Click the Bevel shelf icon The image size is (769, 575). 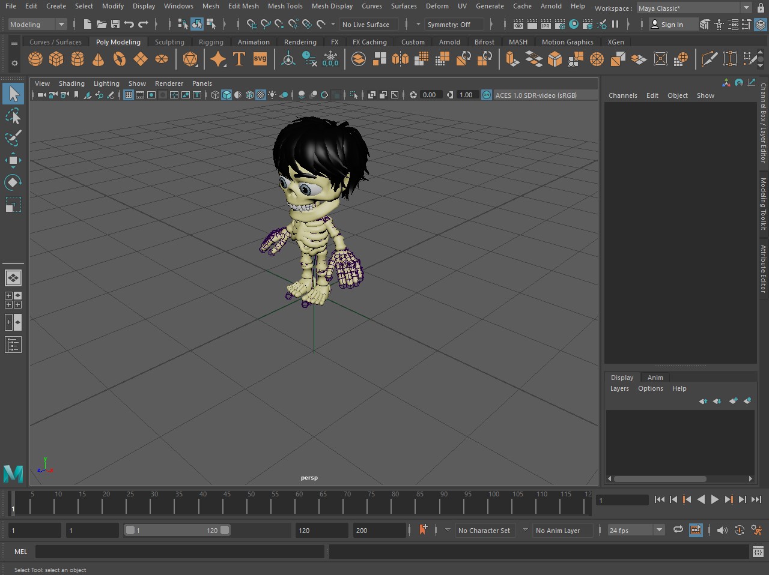pos(555,59)
